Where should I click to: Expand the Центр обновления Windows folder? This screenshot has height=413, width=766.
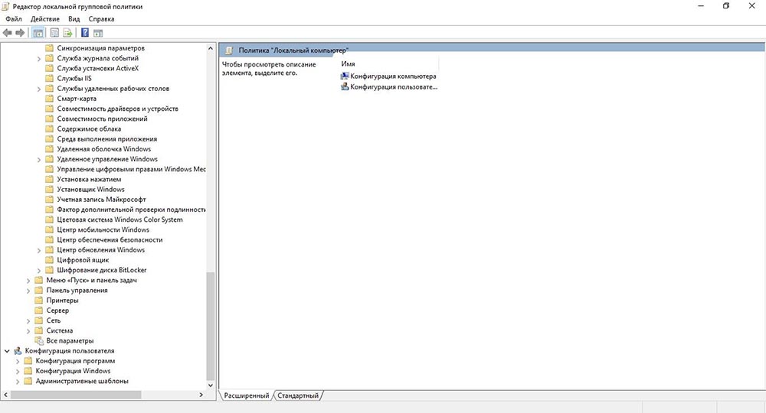[x=39, y=250]
